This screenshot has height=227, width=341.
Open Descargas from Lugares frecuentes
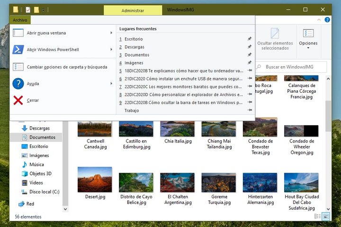click(186, 47)
